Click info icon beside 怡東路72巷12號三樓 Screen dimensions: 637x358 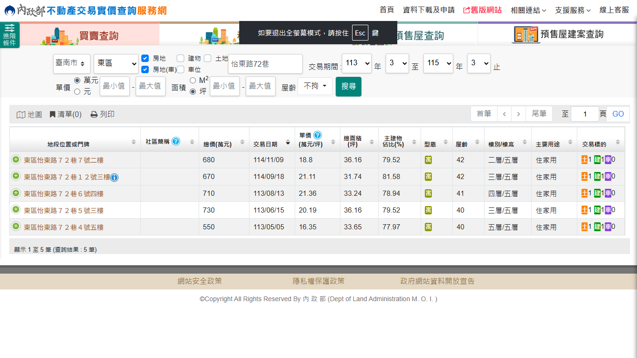pos(115,177)
